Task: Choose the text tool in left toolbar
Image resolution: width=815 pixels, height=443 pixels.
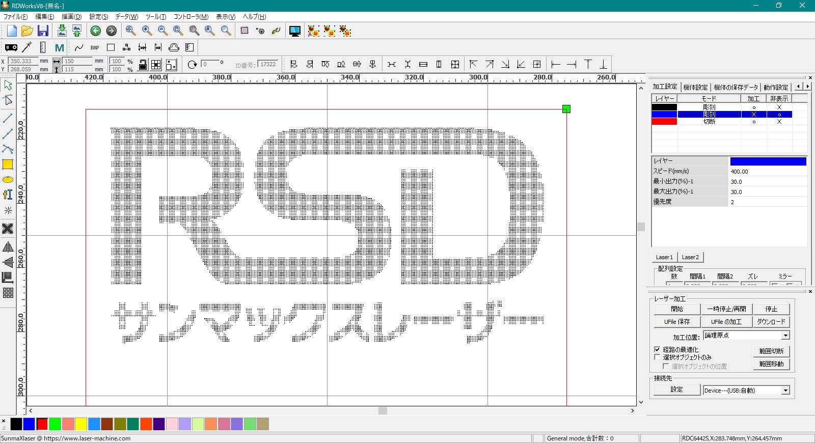Action: [x=8, y=195]
